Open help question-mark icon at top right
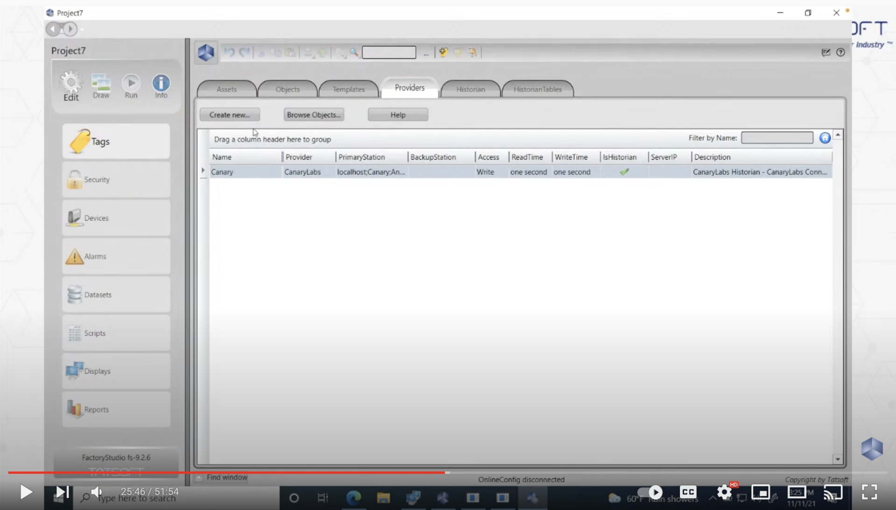 pos(840,52)
